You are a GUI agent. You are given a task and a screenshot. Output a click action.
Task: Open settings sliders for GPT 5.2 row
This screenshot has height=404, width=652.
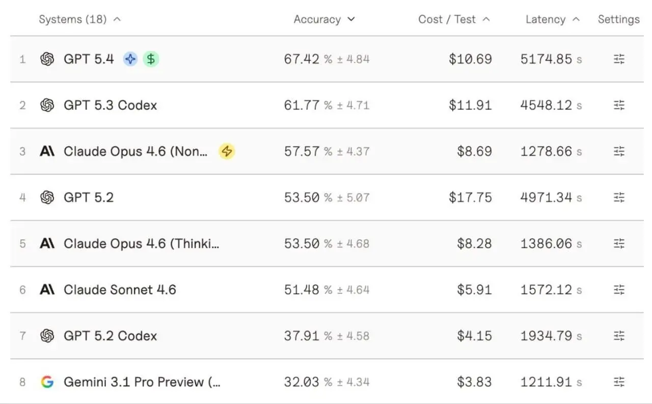(619, 197)
